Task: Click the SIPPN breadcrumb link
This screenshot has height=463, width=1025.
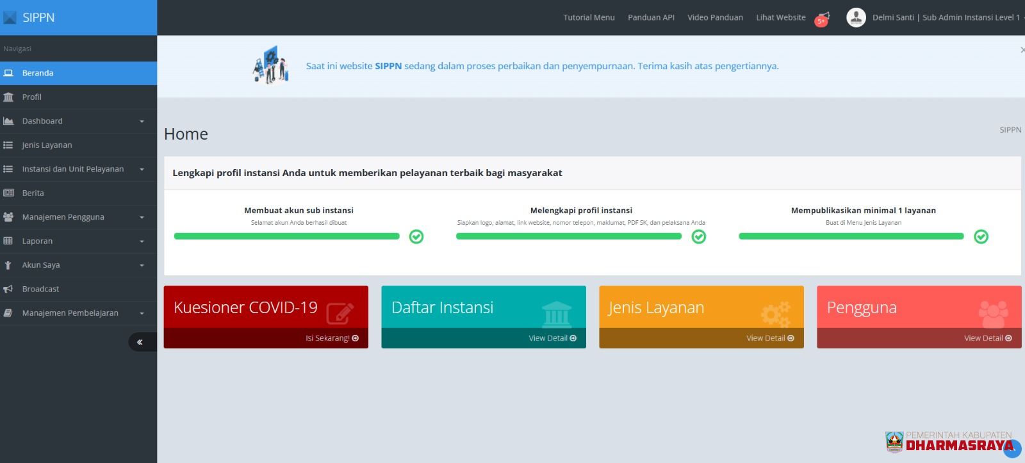Action: pos(1010,130)
